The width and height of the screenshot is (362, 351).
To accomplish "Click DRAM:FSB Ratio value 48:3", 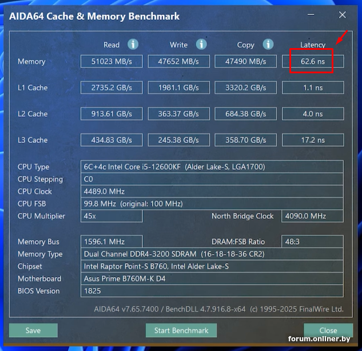I will pos(312,242).
